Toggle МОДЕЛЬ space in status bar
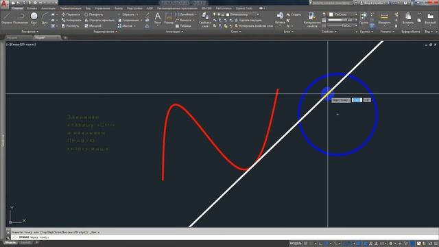The image size is (439, 247). (x=296, y=244)
